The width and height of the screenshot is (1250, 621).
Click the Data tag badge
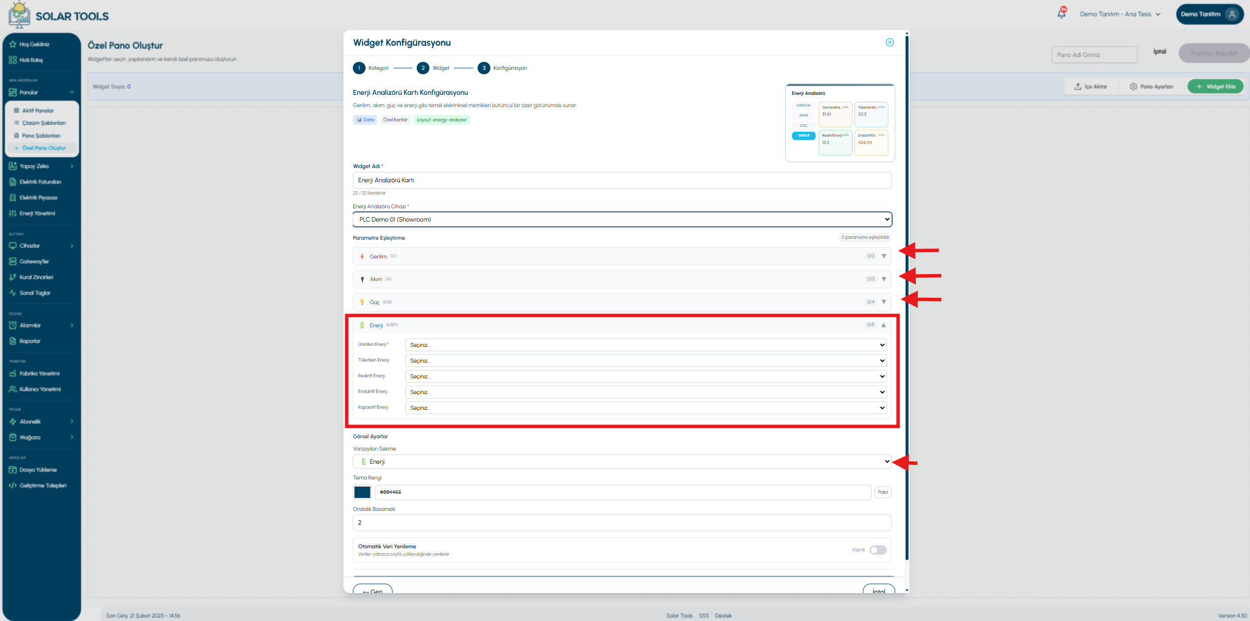point(365,120)
